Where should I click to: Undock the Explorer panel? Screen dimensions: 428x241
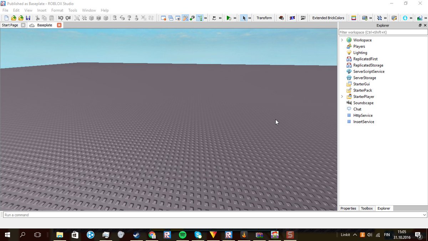point(420,25)
